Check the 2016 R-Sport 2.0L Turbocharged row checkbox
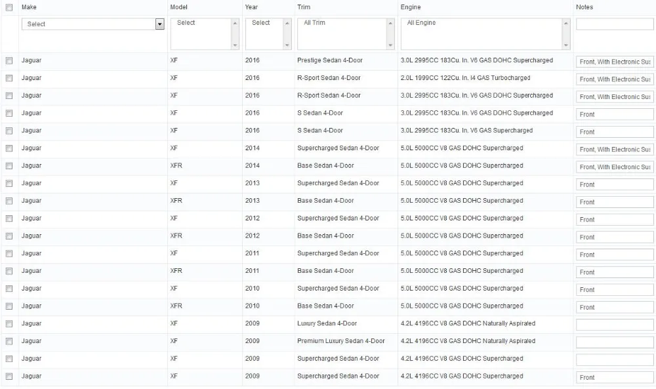Viewport: 656px width, 389px height. point(9,78)
